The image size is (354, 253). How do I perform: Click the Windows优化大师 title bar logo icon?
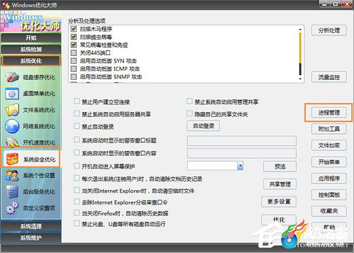[6, 5]
